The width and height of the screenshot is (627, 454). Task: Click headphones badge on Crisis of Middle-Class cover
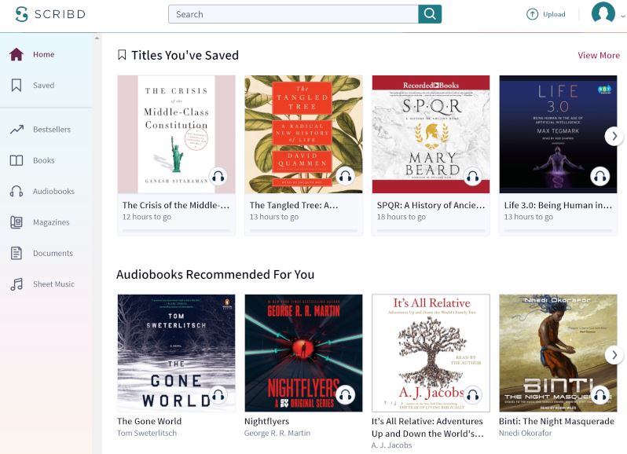218,176
